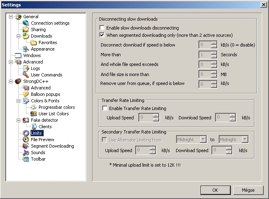Open the Toolbar settings page
The width and height of the screenshot is (269, 199).
[x=38, y=159]
